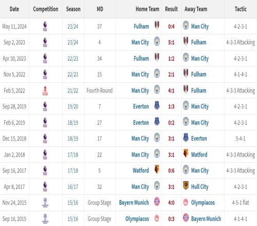Click Olympiacos away team in Nov 24, 2015 row
Viewport: 257px width, 226px height.
click(203, 203)
